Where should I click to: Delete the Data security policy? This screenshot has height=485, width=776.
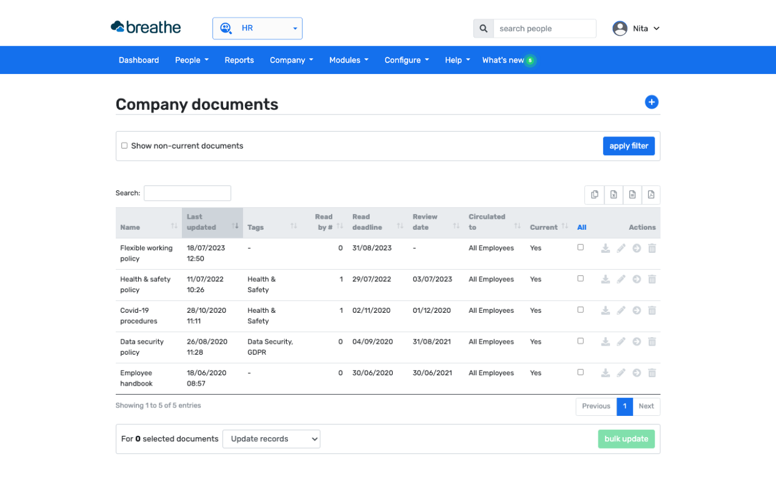point(652,342)
